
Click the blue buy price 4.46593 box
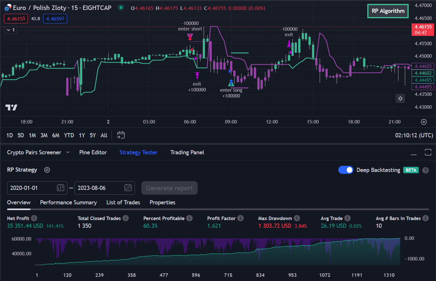55,19
